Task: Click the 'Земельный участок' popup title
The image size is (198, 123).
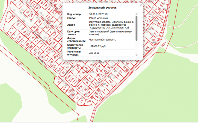Action: click(102, 8)
